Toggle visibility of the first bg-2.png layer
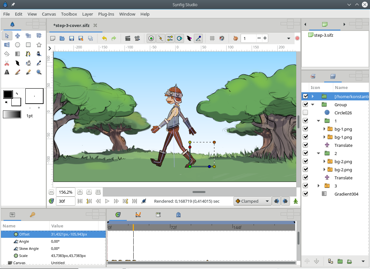Viewport: 370px width, 269px height. pyautogui.click(x=305, y=161)
